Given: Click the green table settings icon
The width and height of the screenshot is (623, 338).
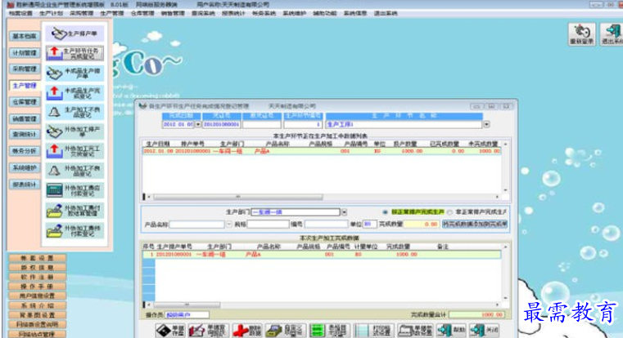Looking at the screenshot, I should (329, 330).
